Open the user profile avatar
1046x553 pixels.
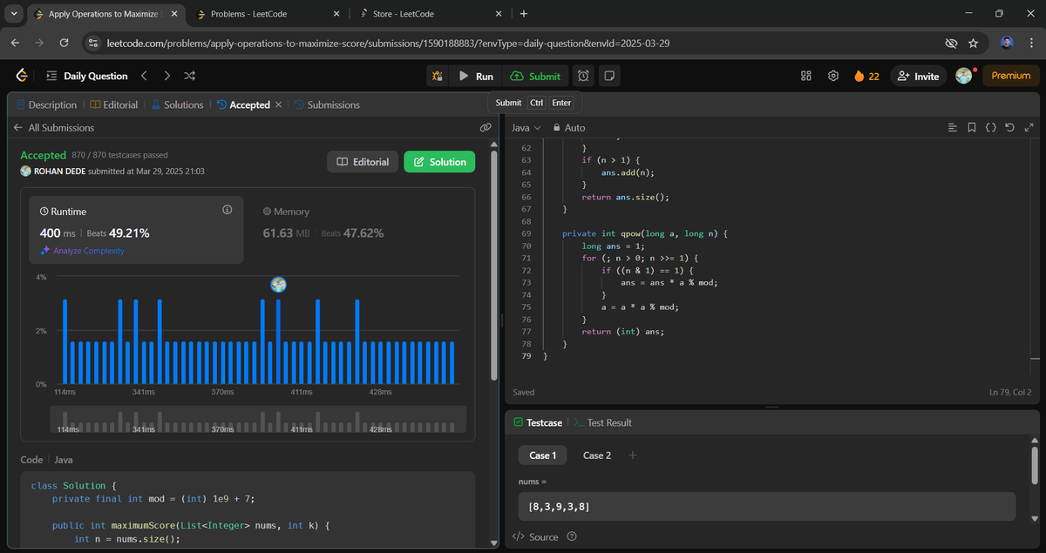963,76
